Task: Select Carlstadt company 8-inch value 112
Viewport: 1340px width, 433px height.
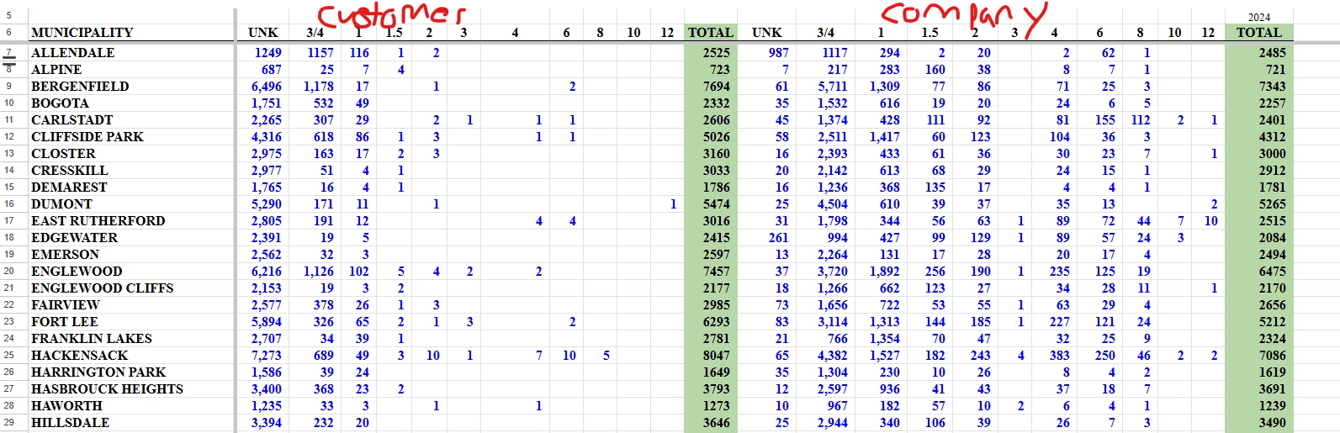Action: coord(1140,120)
